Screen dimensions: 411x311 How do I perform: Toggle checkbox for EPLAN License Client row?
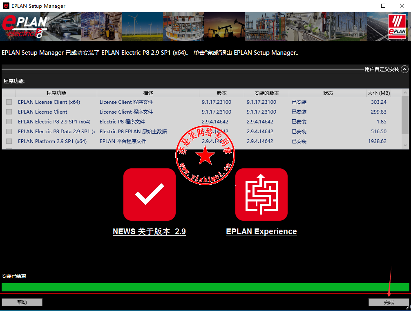click(x=9, y=112)
